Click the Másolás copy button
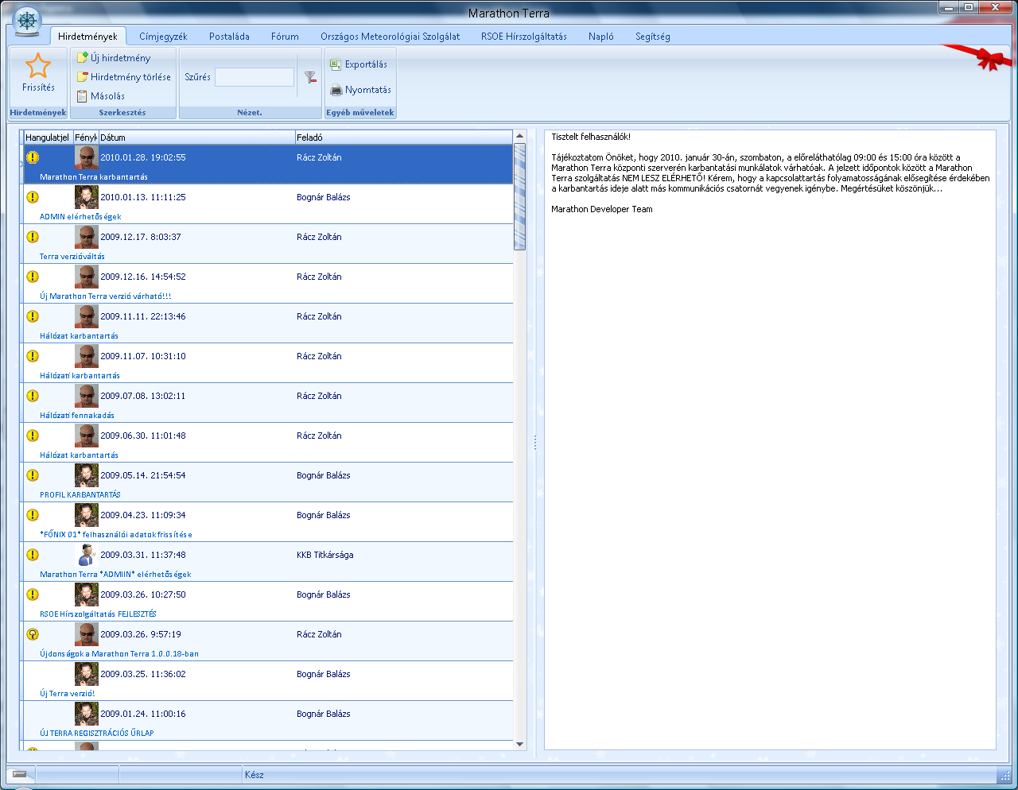Screen dimensions: 1018x790 pos(100,96)
